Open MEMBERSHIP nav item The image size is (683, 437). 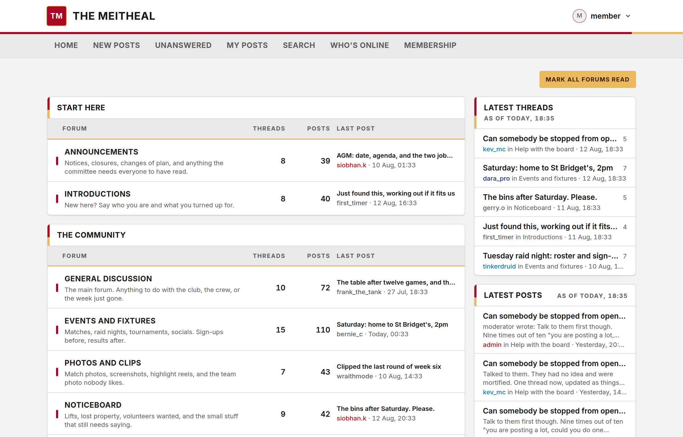(430, 45)
